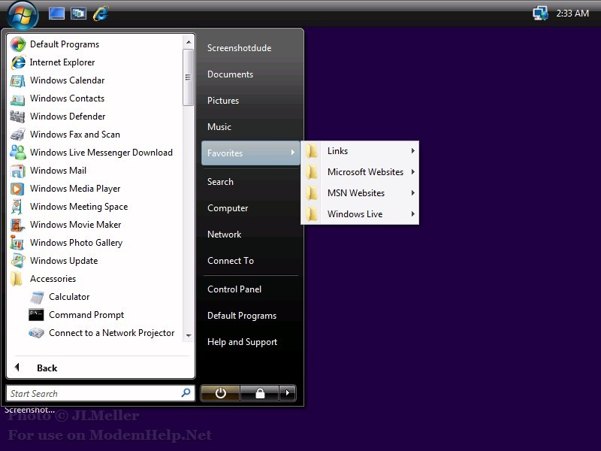Click the Windows Start orb

click(23, 14)
